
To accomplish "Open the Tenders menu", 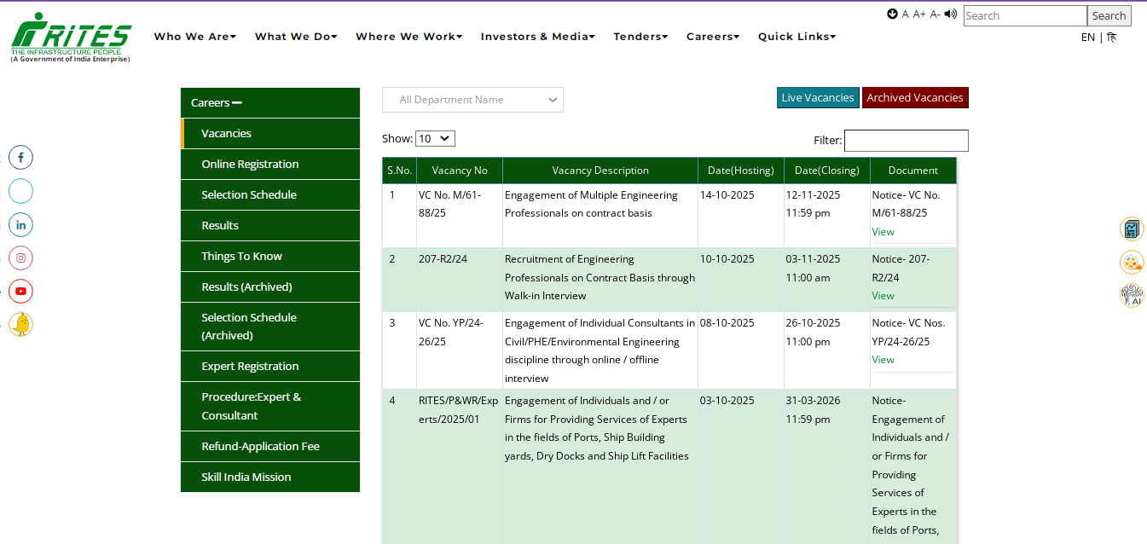I will pyautogui.click(x=640, y=37).
